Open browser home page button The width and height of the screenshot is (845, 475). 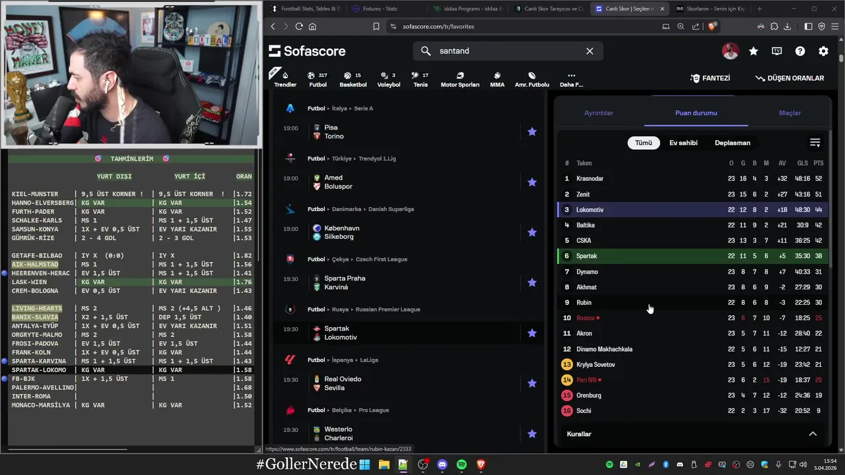tap(312, 26)
